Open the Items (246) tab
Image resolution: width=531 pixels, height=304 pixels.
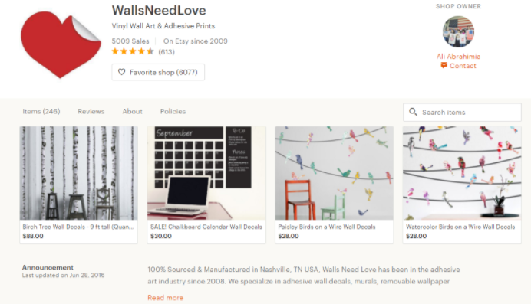41,111
